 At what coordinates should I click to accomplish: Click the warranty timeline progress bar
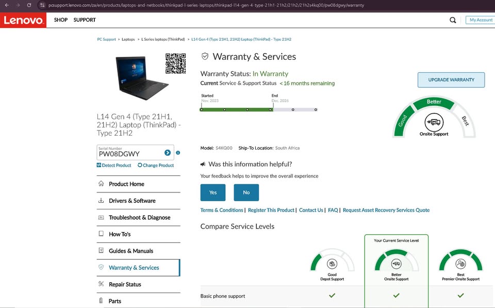click(x=258, y=109)
